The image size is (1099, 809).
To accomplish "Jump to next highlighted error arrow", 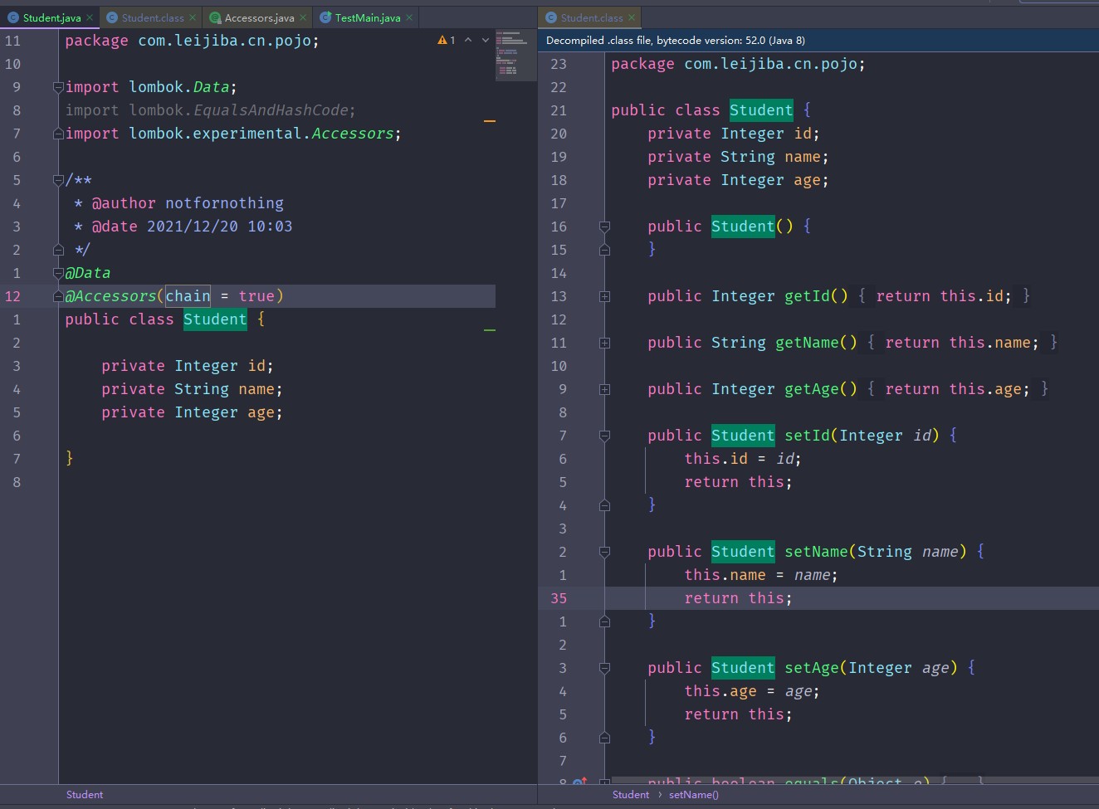I will pyautogui.click(x=486, y=41).
